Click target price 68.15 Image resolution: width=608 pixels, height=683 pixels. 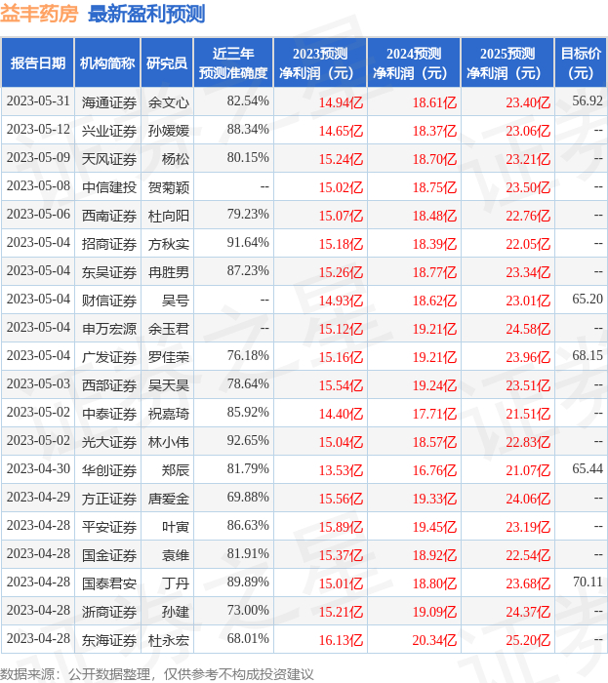588,356
